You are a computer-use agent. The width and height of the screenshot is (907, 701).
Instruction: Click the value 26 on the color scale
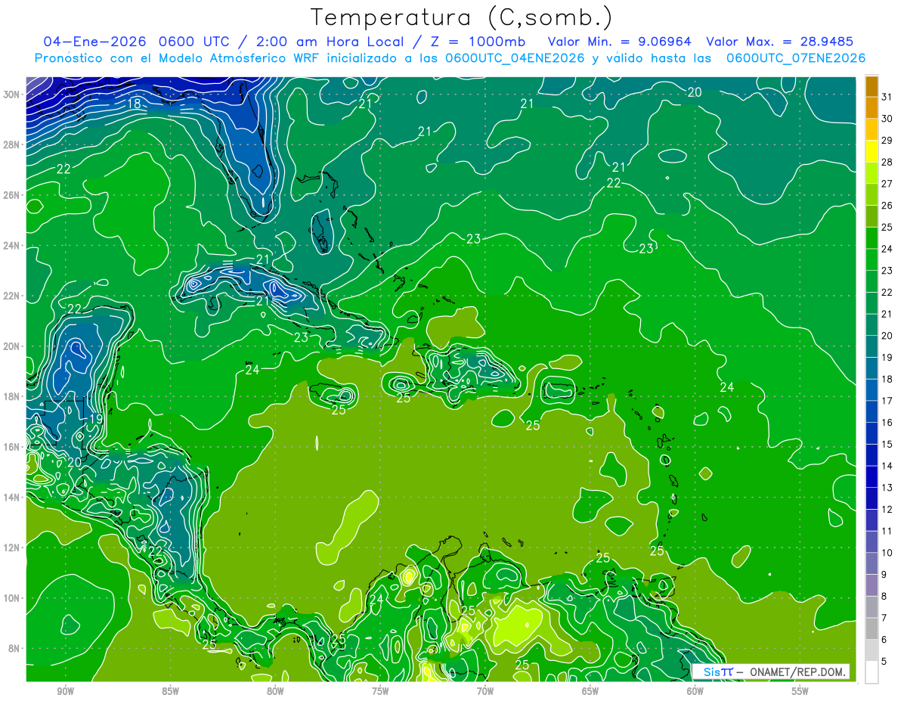pos(887,205)
